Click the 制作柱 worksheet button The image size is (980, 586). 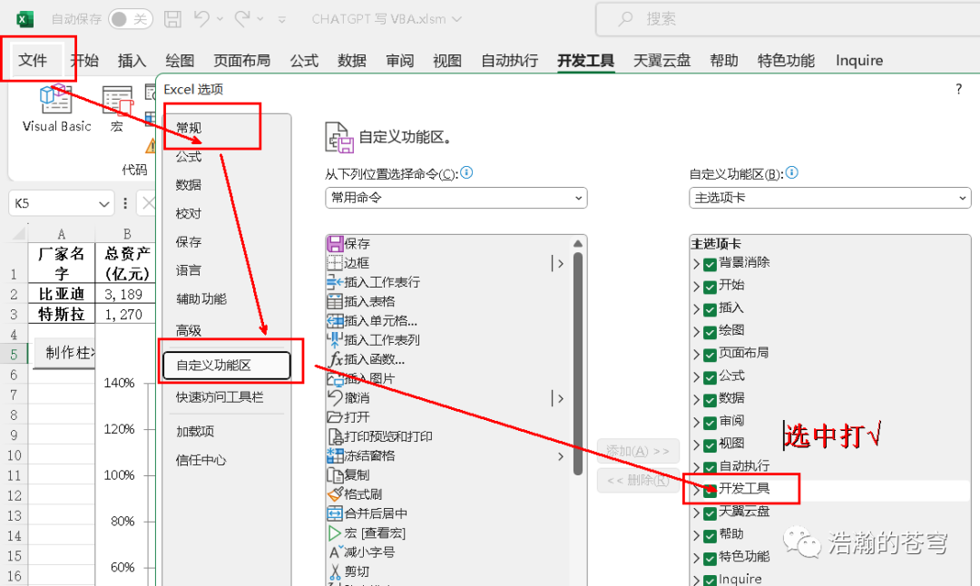pyautogui.click(x=64, y=353)
